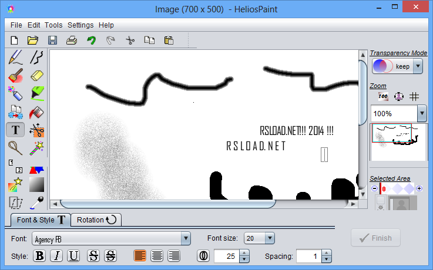Click the Selected Area diamond slider
The image size is (433, 270).
click(397, 188)
